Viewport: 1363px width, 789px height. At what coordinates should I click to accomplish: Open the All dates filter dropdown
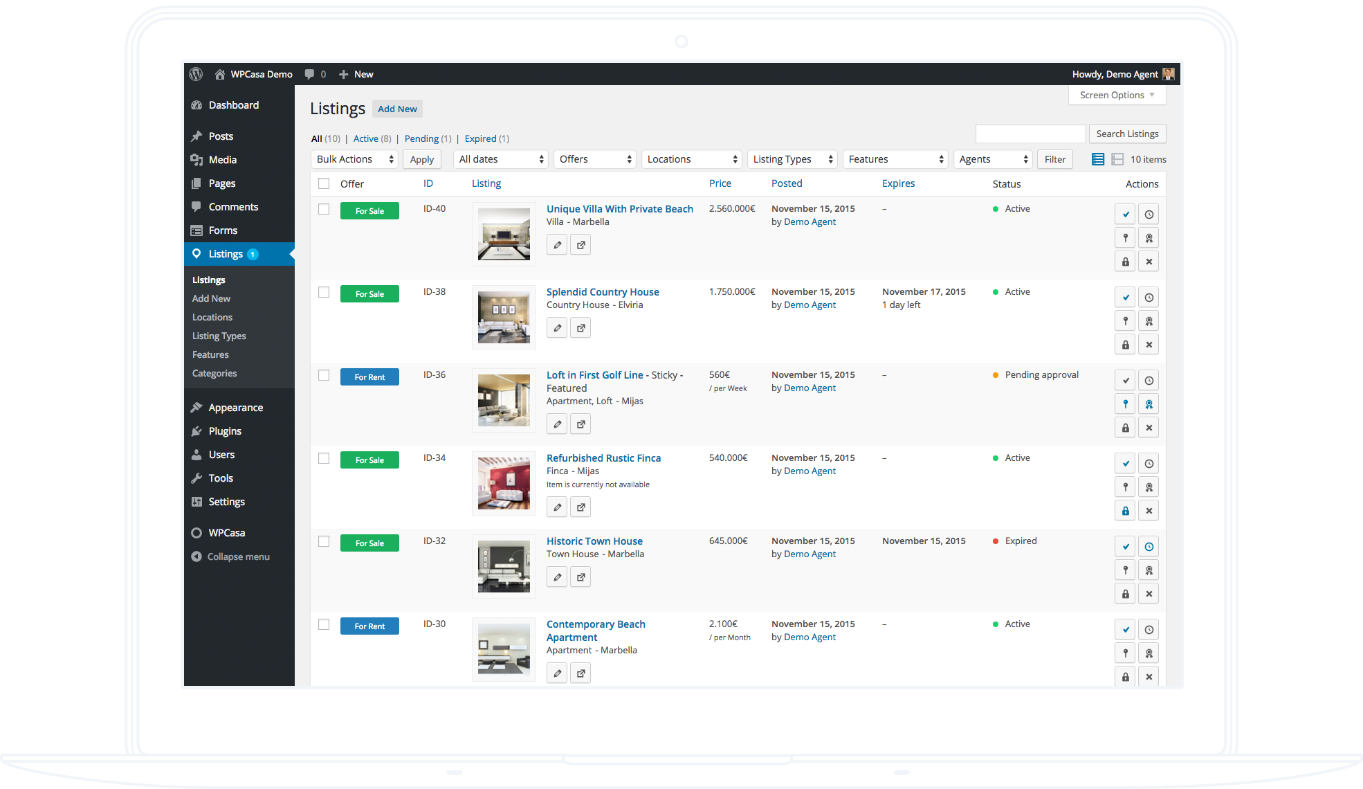click(500, 159)
